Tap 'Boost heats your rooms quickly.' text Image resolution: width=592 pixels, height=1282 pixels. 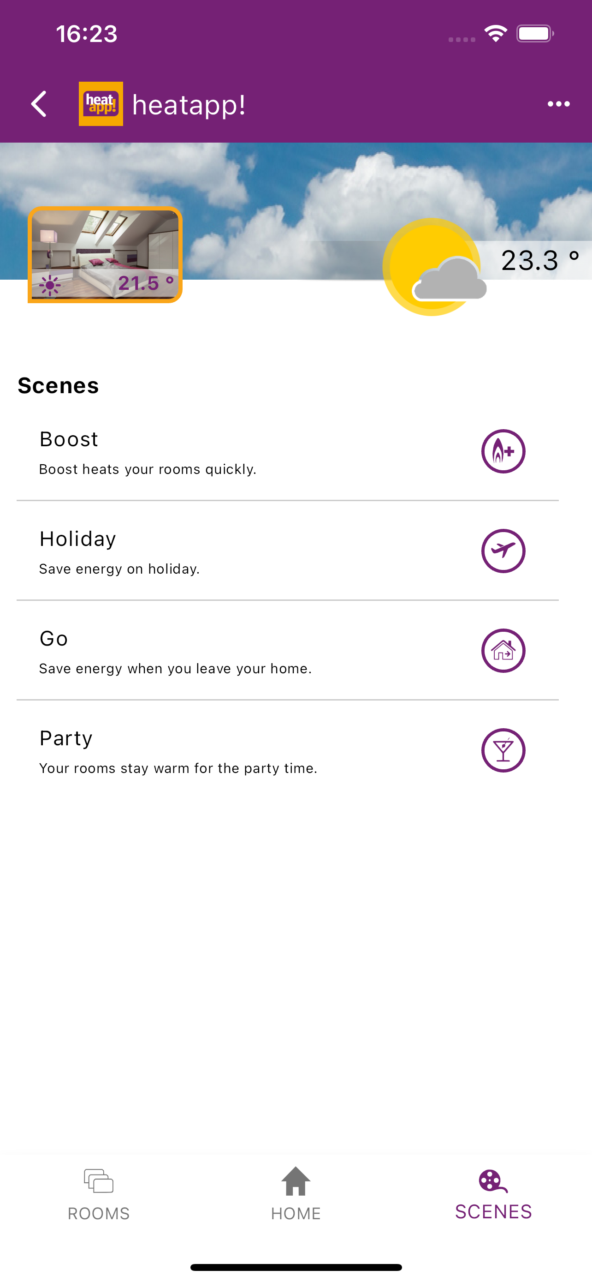(x=148, y=469)
